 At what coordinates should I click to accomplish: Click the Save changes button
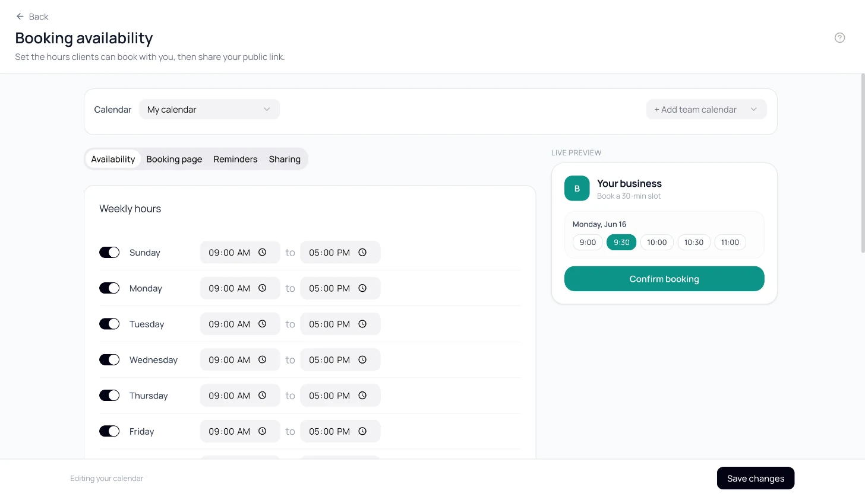click(x=756, y=478)
